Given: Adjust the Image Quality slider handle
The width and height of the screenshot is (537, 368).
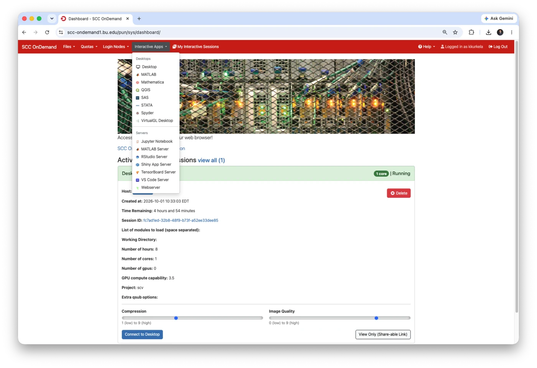Looking at the screenshot, I should [376, 318].
